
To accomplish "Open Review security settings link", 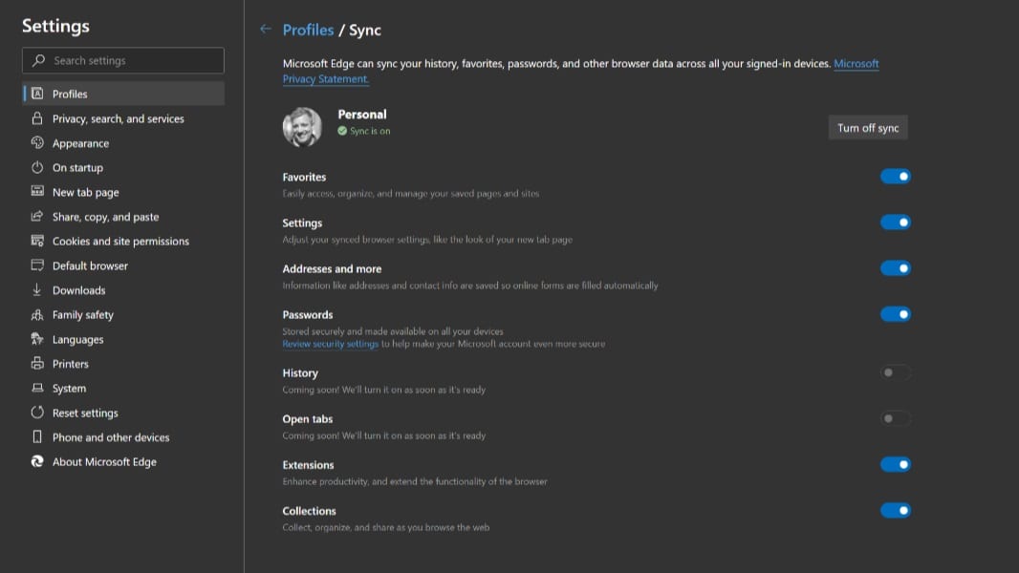I will pyautogui.click(x=331, y=344).
